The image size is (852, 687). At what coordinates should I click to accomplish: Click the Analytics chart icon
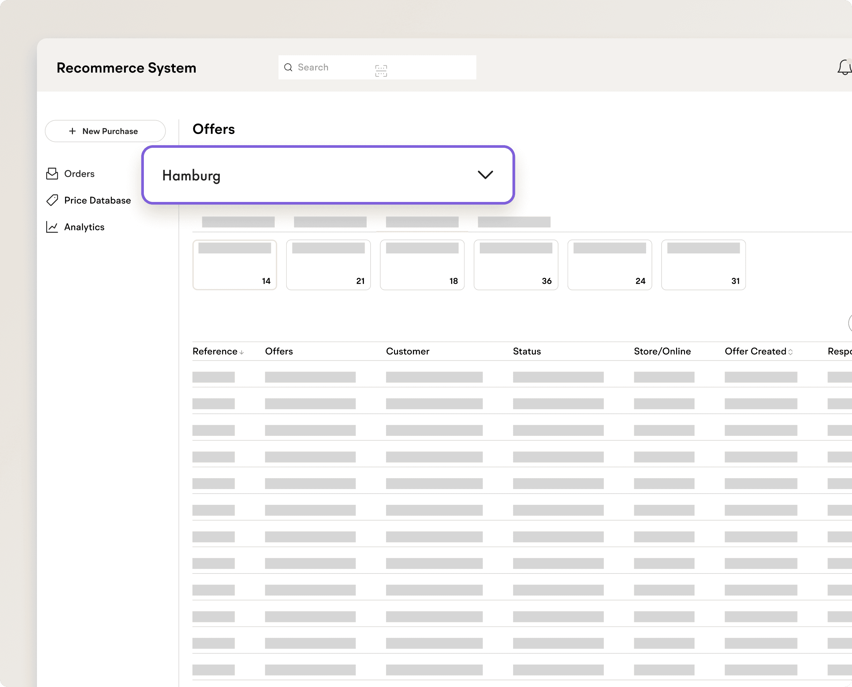pyautogui.click(x=52, y=227)
